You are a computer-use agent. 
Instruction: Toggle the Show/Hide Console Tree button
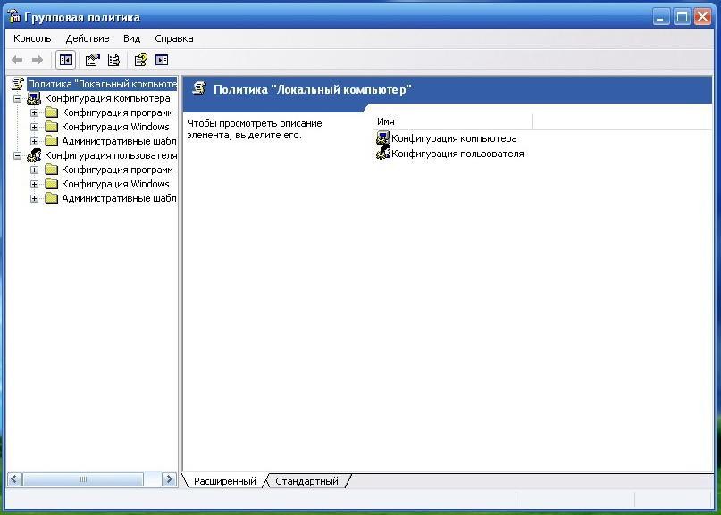pyautogui.click(x=66, y=60)
